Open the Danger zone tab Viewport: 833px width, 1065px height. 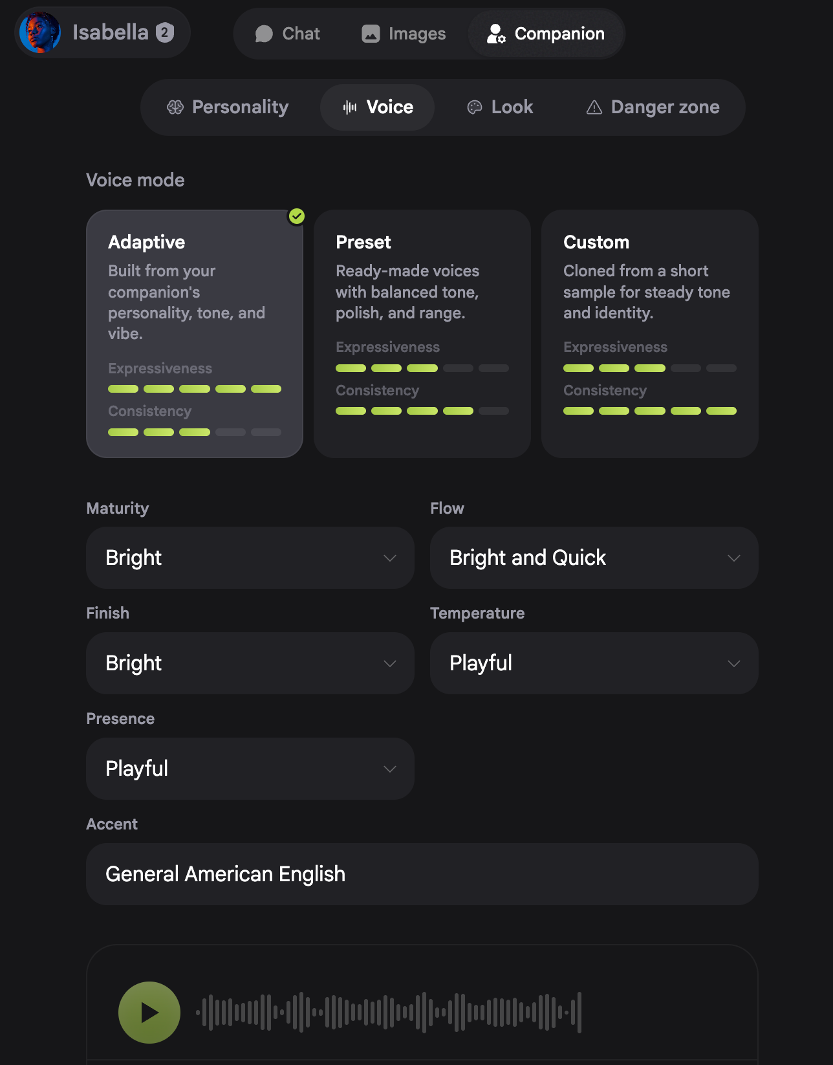653,107
